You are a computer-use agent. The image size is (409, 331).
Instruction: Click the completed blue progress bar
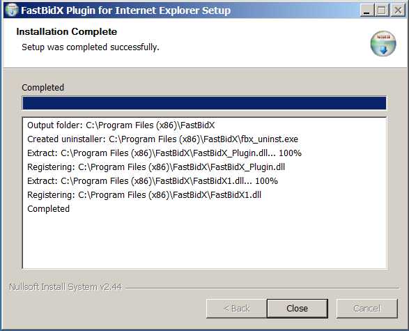click(x=205, y=103)
